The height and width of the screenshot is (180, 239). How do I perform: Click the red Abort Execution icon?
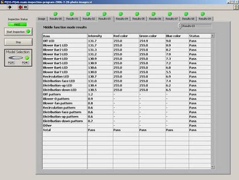click(20, 7)
